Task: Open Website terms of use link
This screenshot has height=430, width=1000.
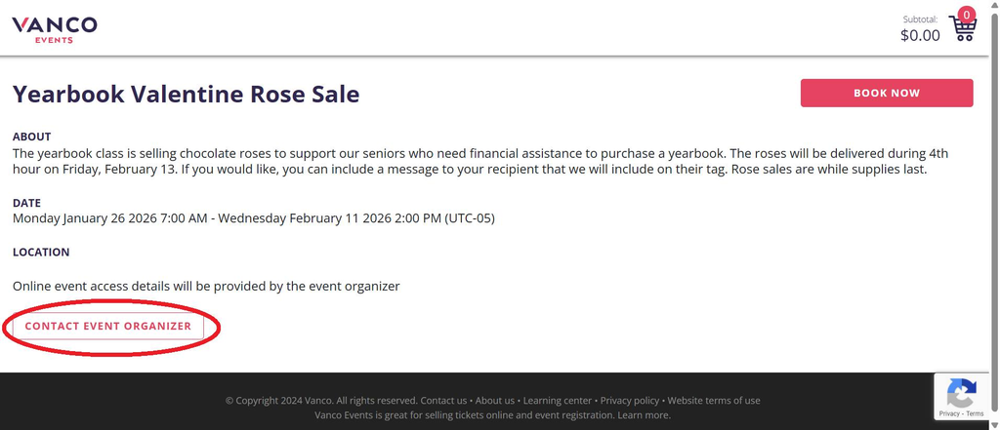Action: coord(714,401)
